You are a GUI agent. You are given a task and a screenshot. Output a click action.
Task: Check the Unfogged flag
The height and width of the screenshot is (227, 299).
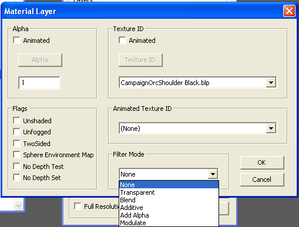(x=17, y=132)
